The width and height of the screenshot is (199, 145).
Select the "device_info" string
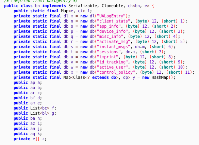tap(113, 31)
